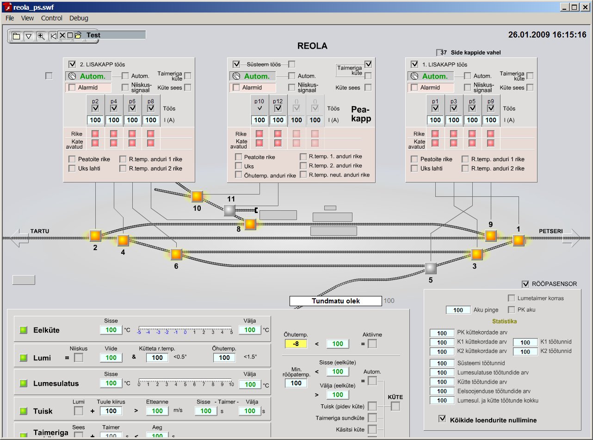The image size is (593, 440).
Task: Toggle the RÖÖPASENSOR checkbox
Action: coord(525,284)
